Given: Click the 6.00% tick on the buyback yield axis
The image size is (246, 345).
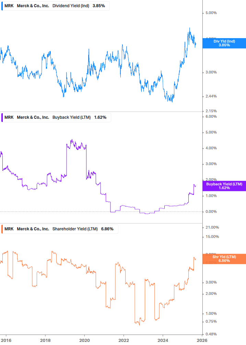Looking at the screenshot, I should point(211,117).
